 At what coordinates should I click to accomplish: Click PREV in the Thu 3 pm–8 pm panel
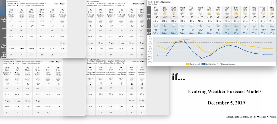[x=135, y=4]
